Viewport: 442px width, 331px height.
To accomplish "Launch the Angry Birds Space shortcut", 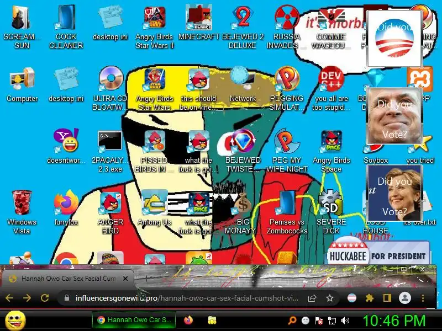I will (331, 151).
